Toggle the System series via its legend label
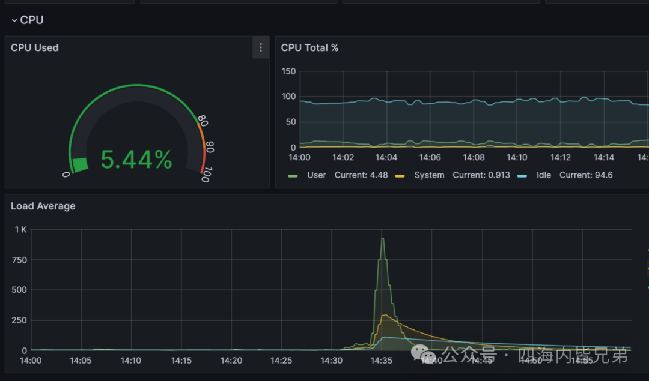The width and height of the screenshot is (649, 381). [429, 175]
